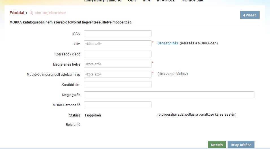The image size is (270, 149).
Task: Open the NPA menu item
Action: (146, 1)
